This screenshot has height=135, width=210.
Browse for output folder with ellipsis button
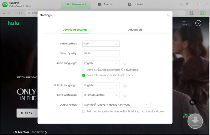147,105
